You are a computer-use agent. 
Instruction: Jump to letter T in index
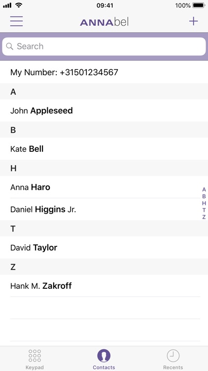tap(204, 210)
